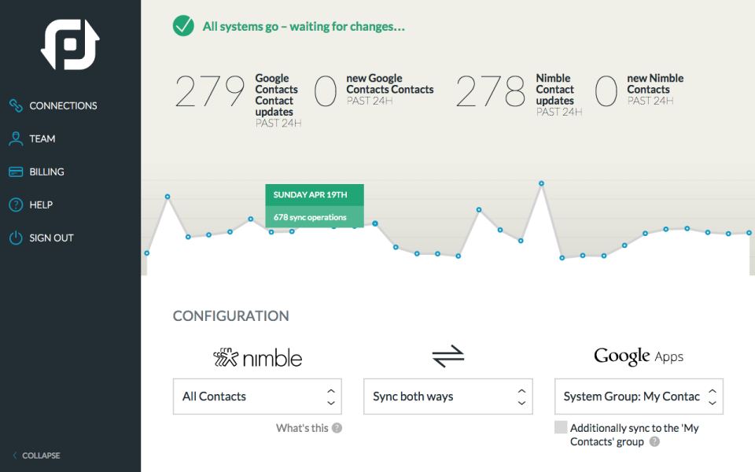Click the Team person icon
The height and width of the screenshot is (472, 755).
click(x=16, y=138)
